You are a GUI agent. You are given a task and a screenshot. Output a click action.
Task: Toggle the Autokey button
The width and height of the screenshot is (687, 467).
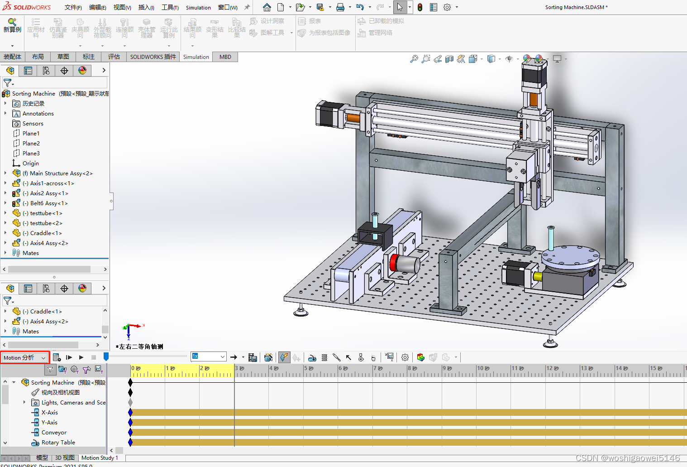tap(284, 357)
